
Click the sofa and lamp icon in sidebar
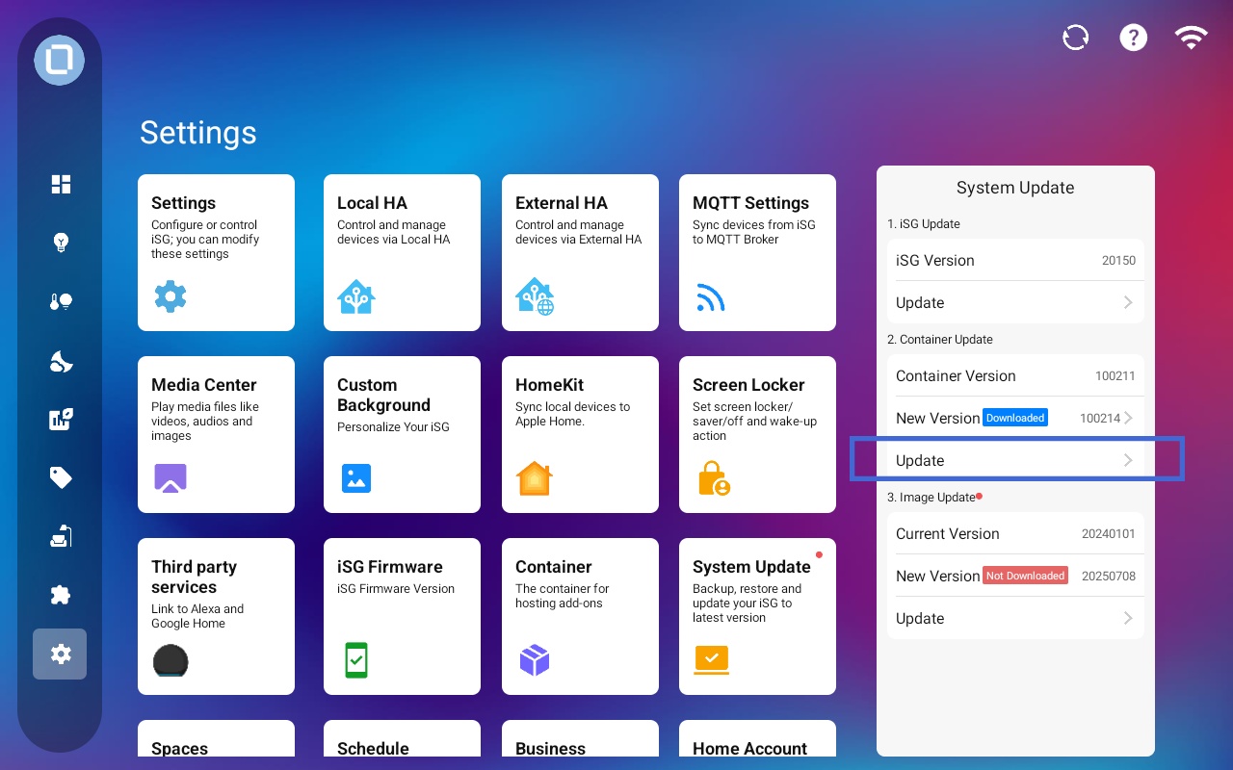61,536
